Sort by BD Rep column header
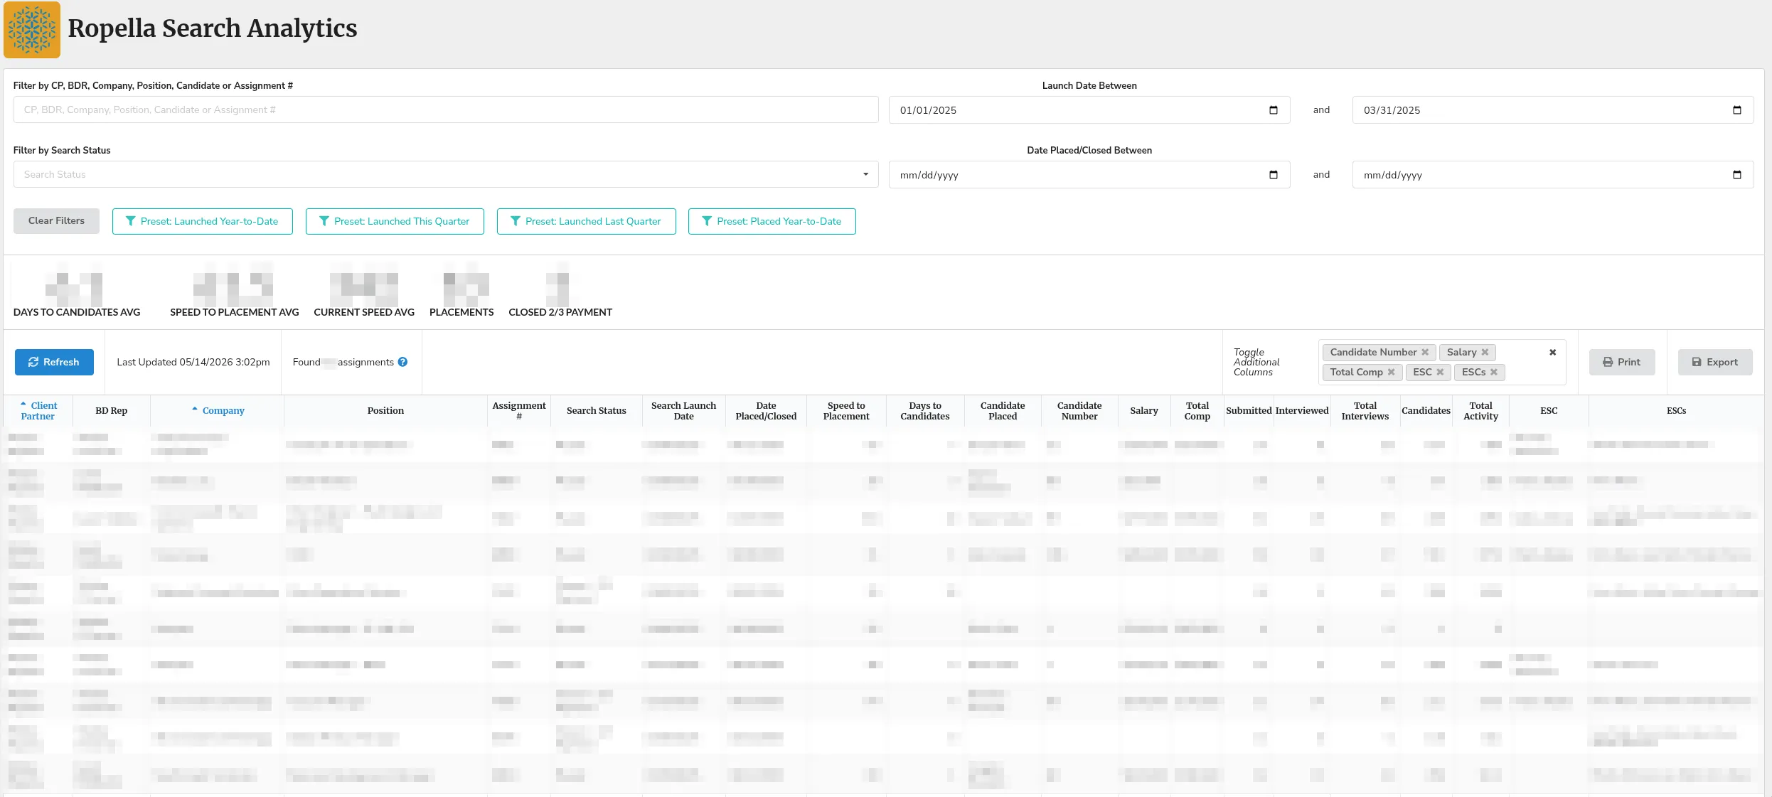This screenshot has width=1772, height=797. pyautogui.click(x=112, y=411)
